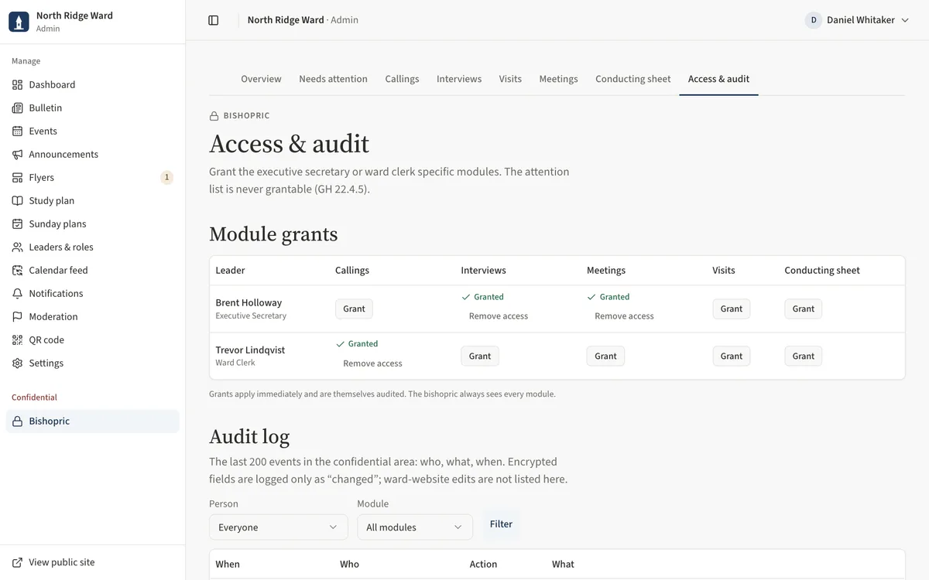Open Moderation in the sidebar
This screenshot has height=580, width=929.
pos(93,316)
